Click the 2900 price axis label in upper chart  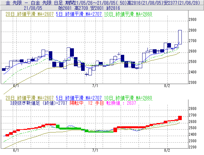pyautogui.click(x=193, y=20)
